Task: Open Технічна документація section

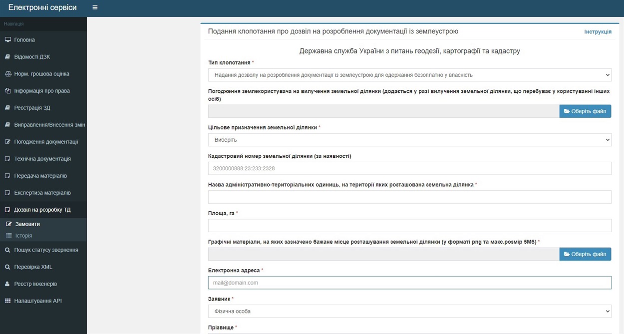Action: (43, 159)
